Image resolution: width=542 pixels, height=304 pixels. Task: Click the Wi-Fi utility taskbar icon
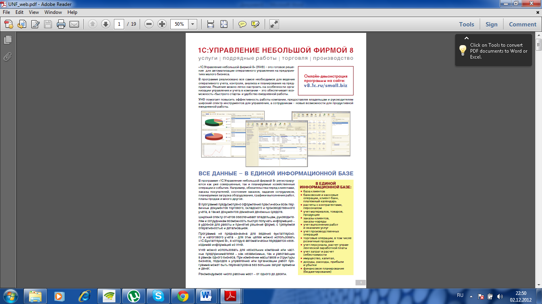tap(110, 296)
